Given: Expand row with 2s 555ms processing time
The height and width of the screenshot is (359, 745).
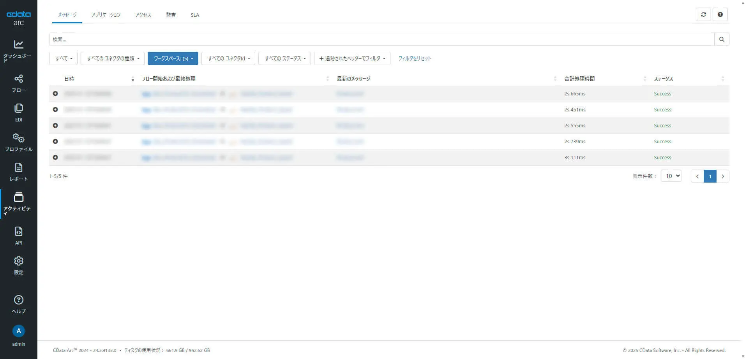Looking at the screenshot, I should [x=55, y=125].
